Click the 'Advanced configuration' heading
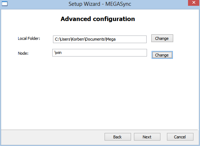This screenshot has height=146, width=200. (x=98, y=19)
